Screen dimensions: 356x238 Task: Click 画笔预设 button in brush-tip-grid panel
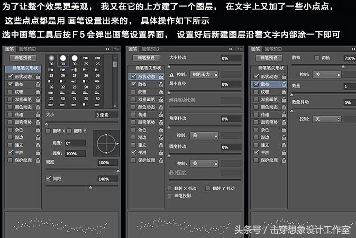coord(23,58)
